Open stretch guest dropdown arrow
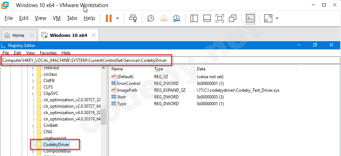This screenshot has height=156, width=341. (x=277, y=18)
